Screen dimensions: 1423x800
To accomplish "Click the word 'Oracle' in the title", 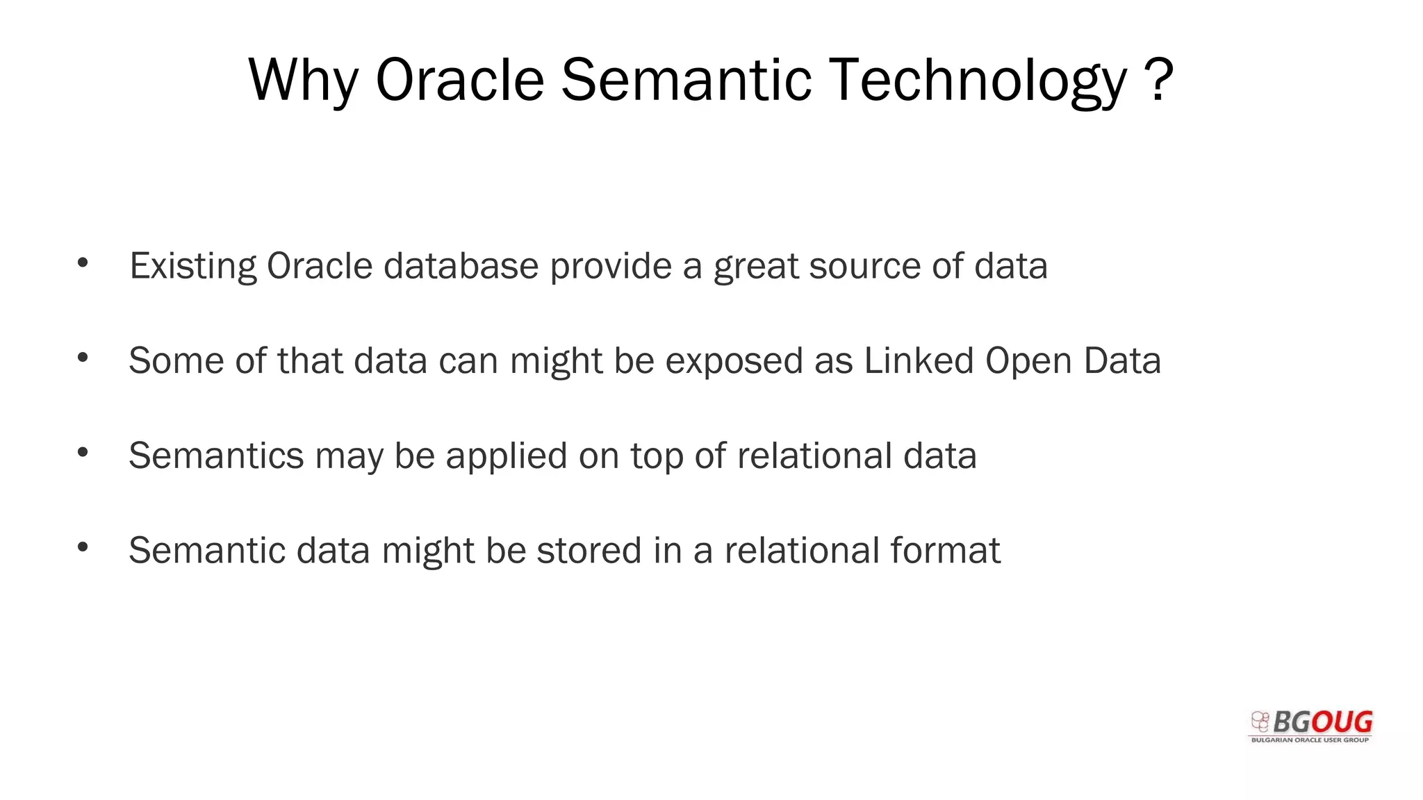I will coord(459,80).
